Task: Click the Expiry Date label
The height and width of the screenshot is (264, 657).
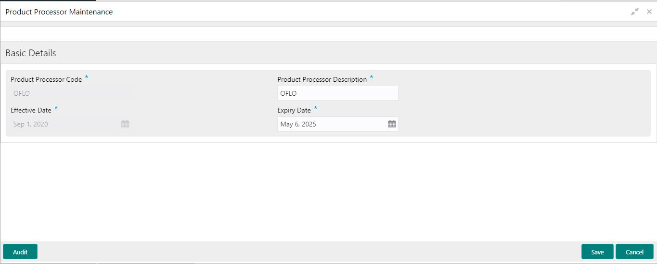Action: point(294,111)
